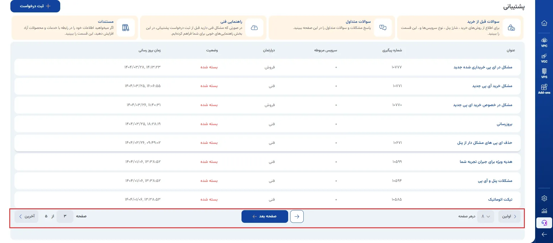Click the دپارتمان column header

point(269,50)
